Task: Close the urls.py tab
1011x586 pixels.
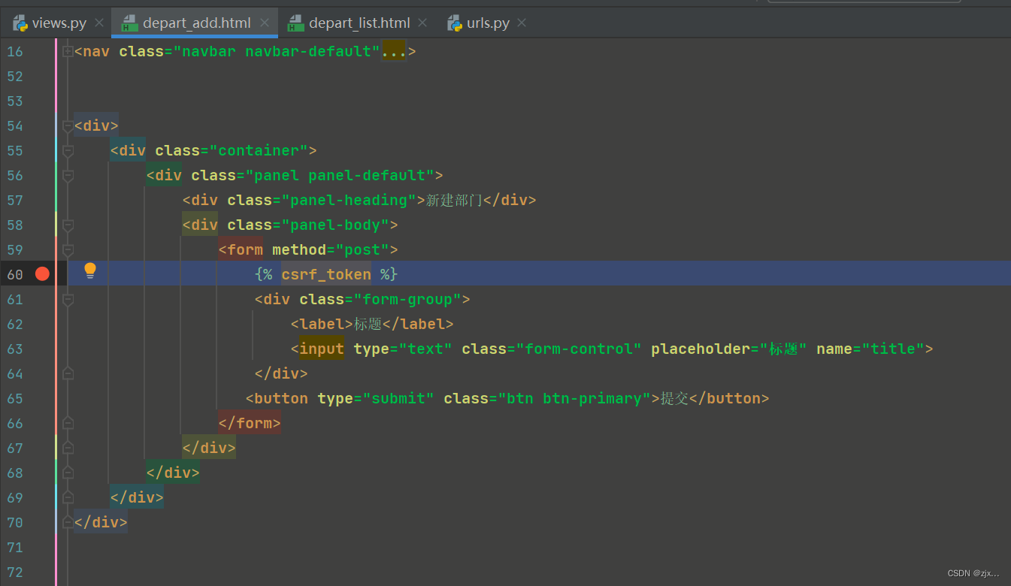Action: click(x=522, y=23)
